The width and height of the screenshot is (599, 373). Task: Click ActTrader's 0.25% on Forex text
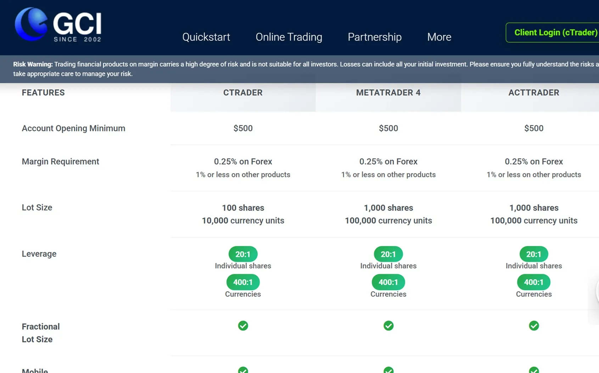534,162
